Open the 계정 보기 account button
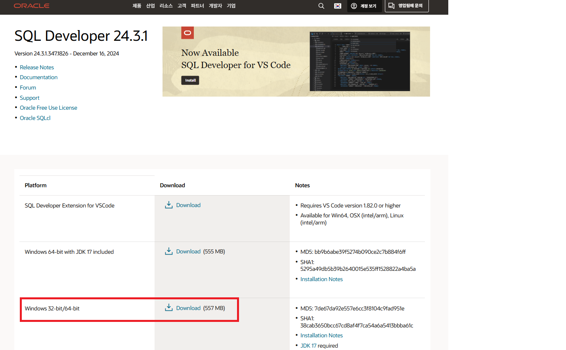Screen dimensions: 566x350 point(364,6)
